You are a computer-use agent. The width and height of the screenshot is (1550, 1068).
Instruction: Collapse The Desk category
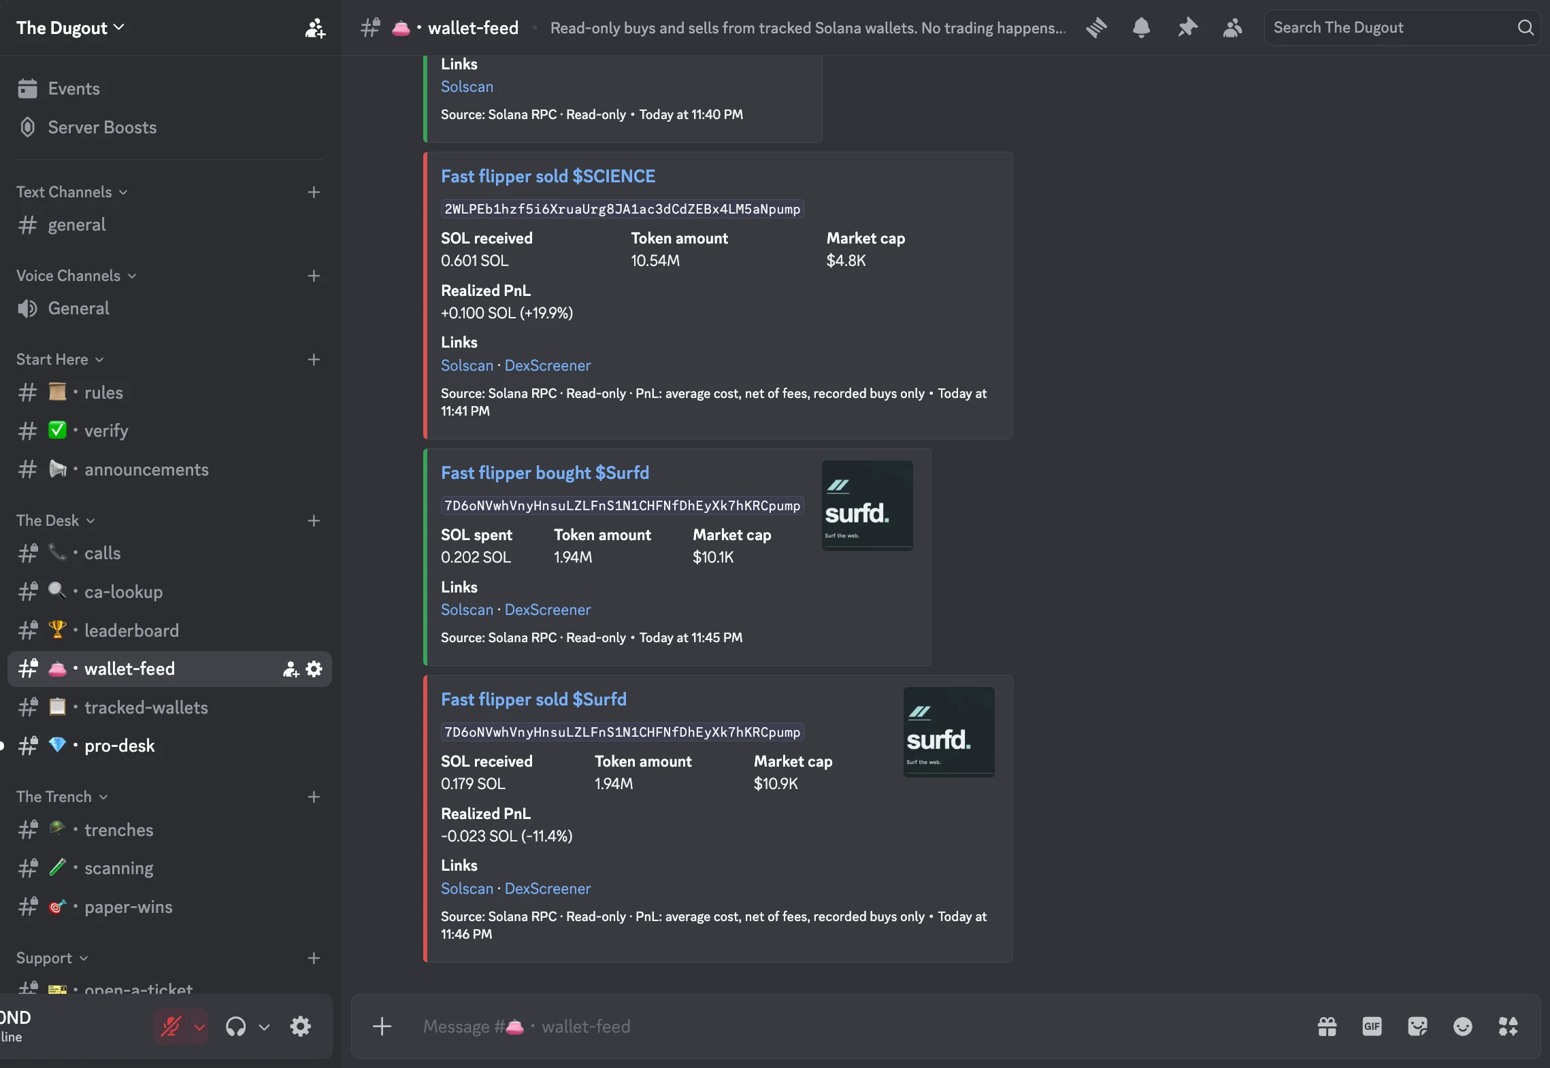56,521
